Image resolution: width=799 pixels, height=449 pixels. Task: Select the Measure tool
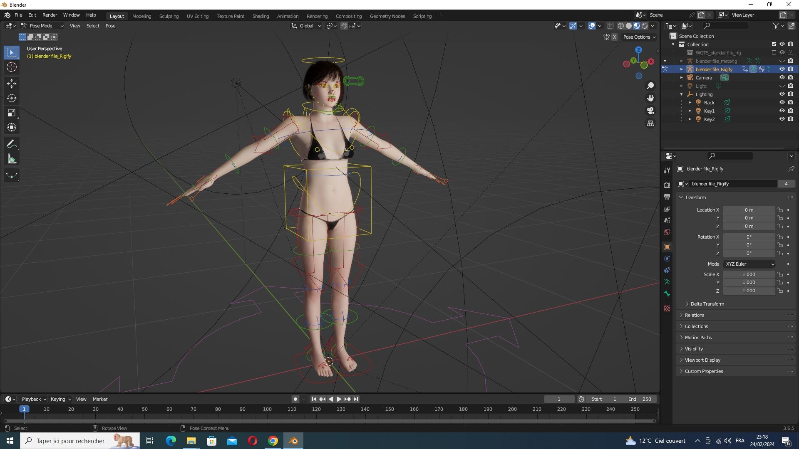click(12, 159)
